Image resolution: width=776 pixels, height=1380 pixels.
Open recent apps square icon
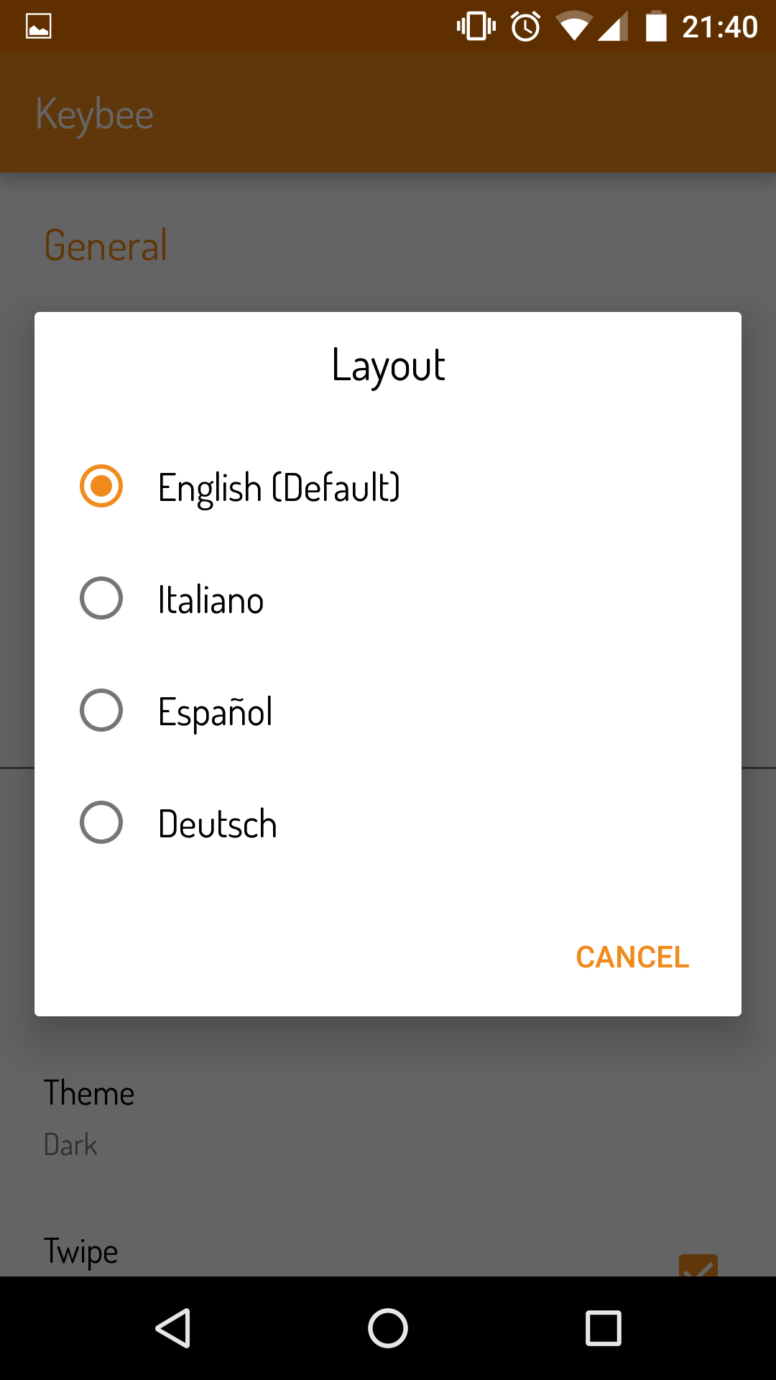coord(603,1328)
